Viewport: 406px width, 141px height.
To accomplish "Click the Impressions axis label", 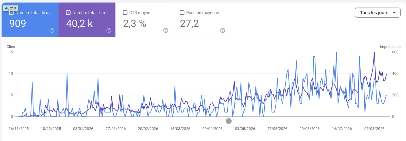I will coord(390,47).
